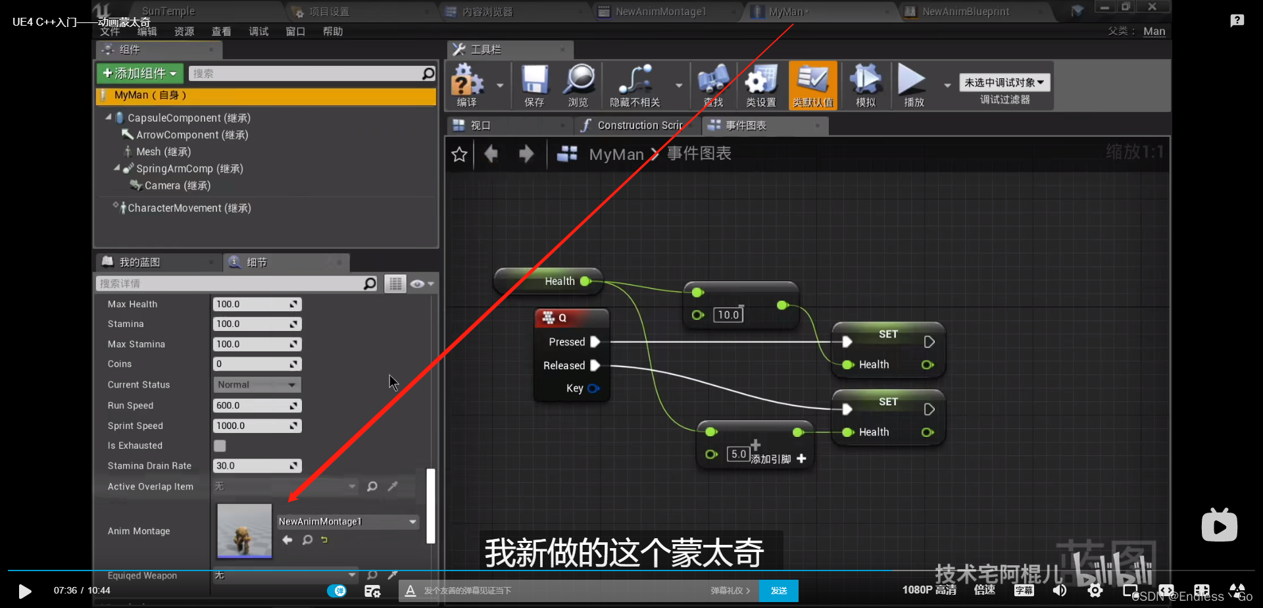1263x608 pixels.
Task: Toggle the danmaku (弹) switch in player
Action: [337, 591]
